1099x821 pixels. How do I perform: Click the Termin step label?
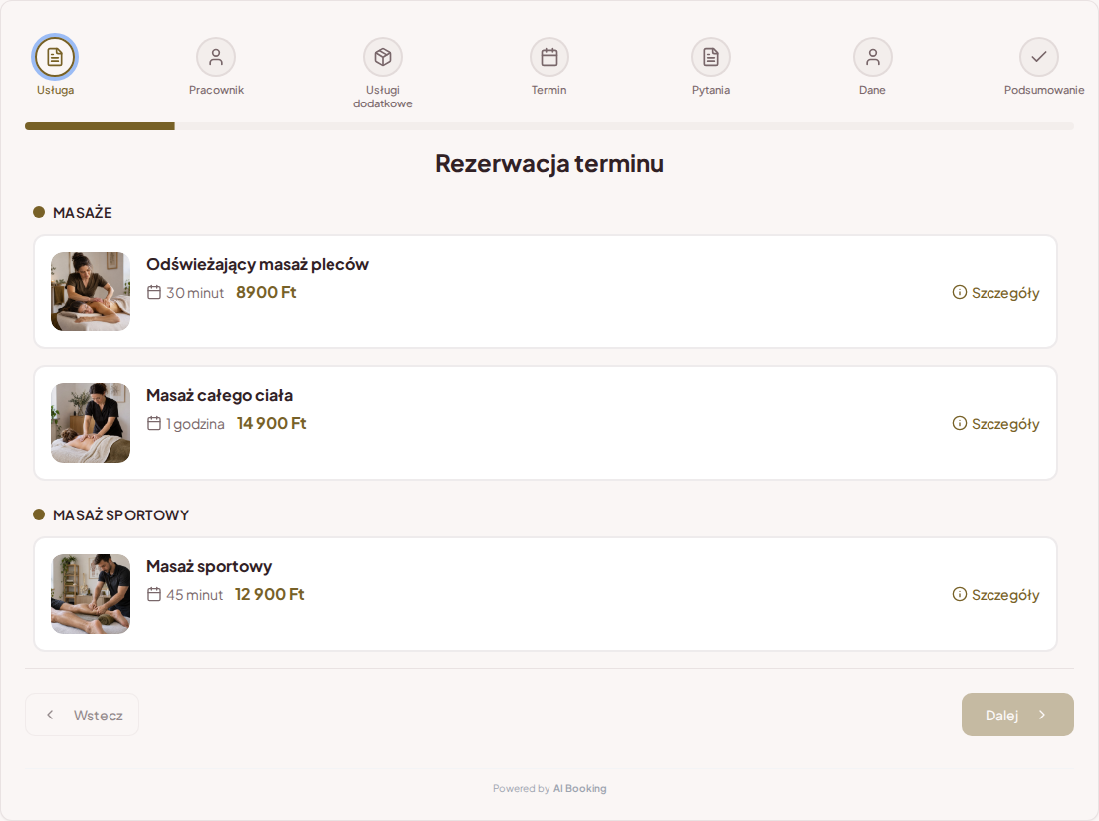549,90
